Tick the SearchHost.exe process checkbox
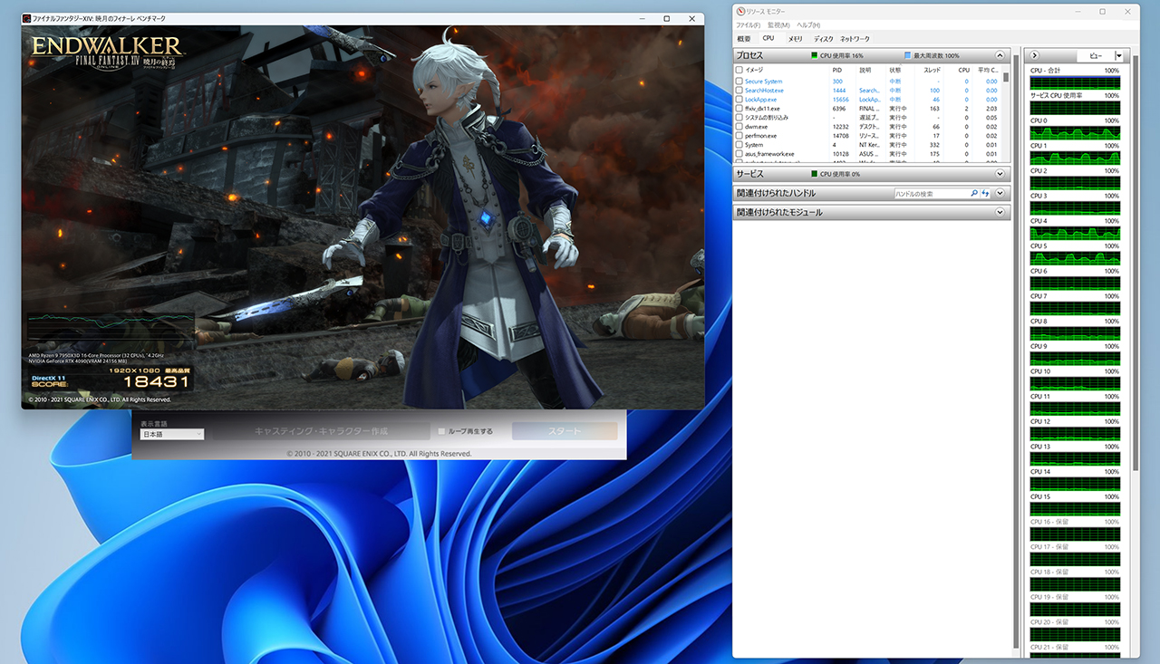The width and height of the screenshot is (1160, 664). pos(739,91)
